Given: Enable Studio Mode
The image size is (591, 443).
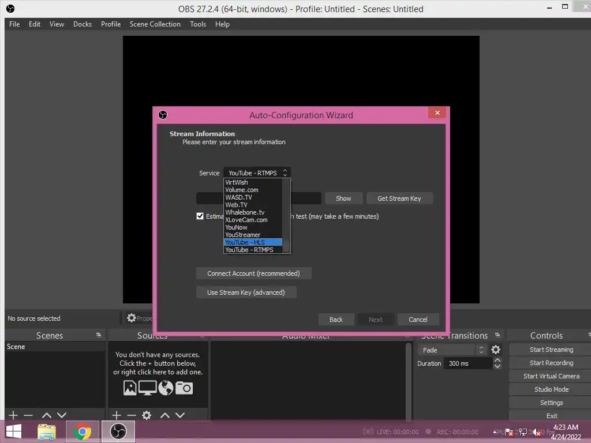Looking at the screenshot, I should [x=551, y=389].
